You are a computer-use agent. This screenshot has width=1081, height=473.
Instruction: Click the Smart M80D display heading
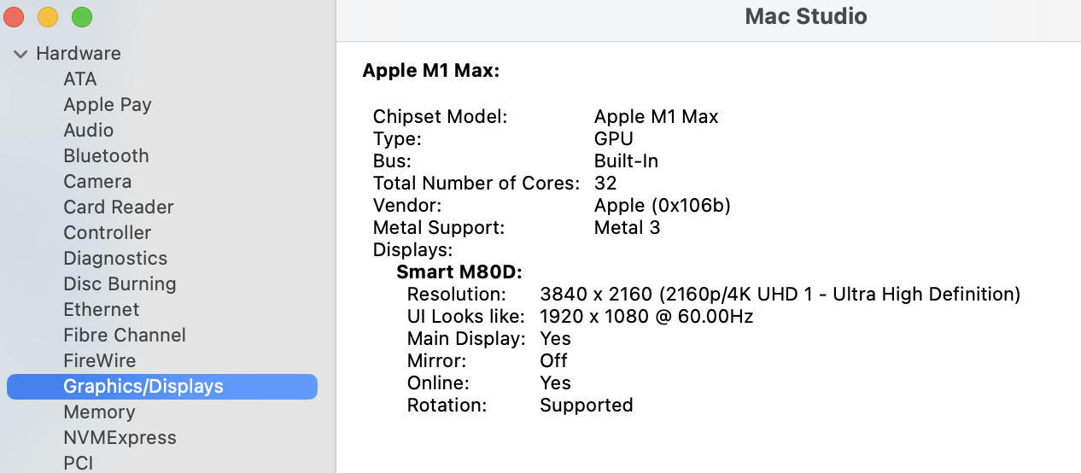pyautogui.click(x=459, y=272)
